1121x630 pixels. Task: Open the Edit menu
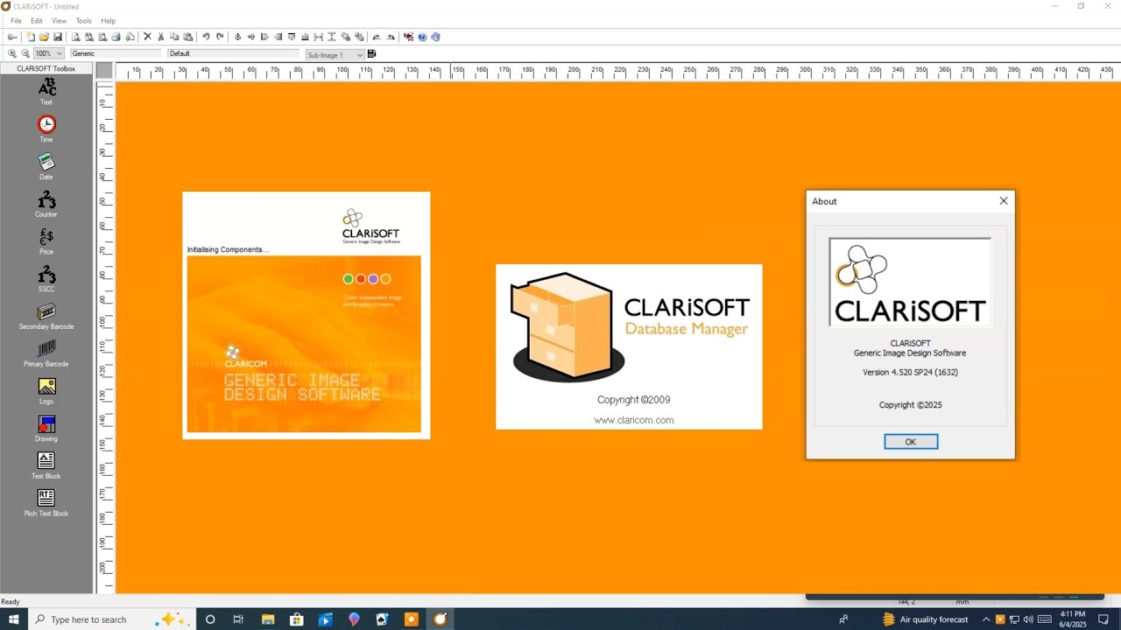[x=37, y=20]
